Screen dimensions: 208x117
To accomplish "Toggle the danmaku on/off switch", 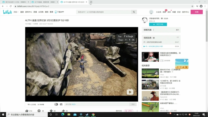I will [56, 104].
